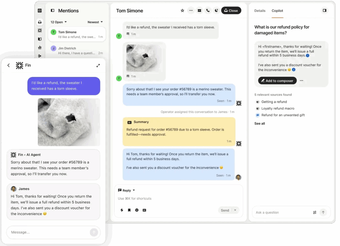The width and height of the screenshot is (340, 246).
Task: Open the more options ellipsis in conversation header
Action: coord(191,10)
